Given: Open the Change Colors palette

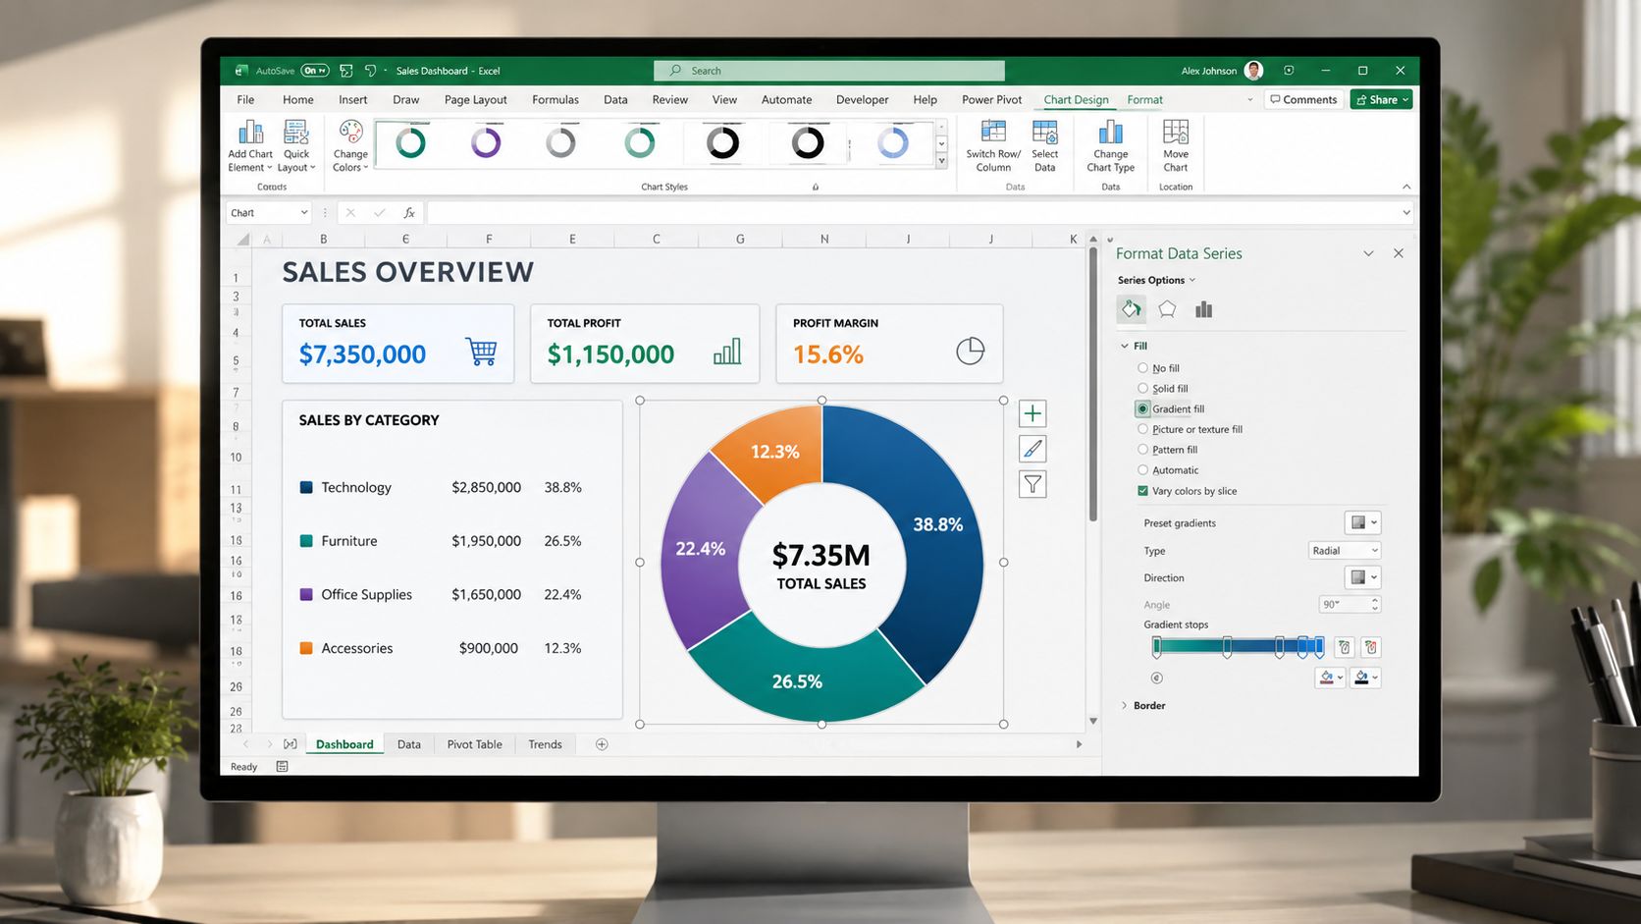Looking at the screenshot, I should 350,146.
